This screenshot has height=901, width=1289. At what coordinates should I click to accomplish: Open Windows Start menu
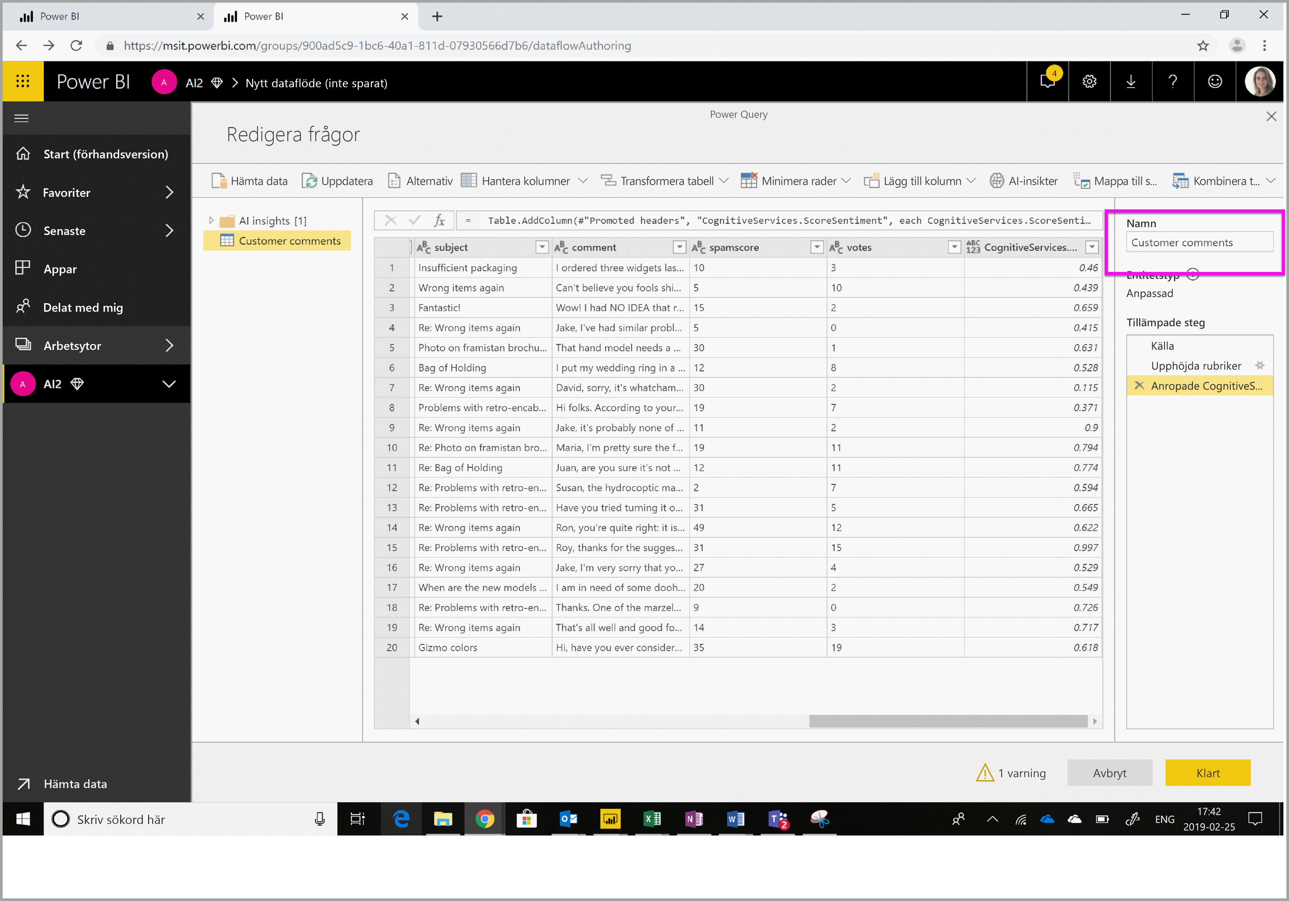23,819
